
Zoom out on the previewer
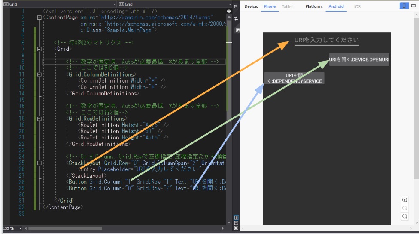tap(404, 216)
